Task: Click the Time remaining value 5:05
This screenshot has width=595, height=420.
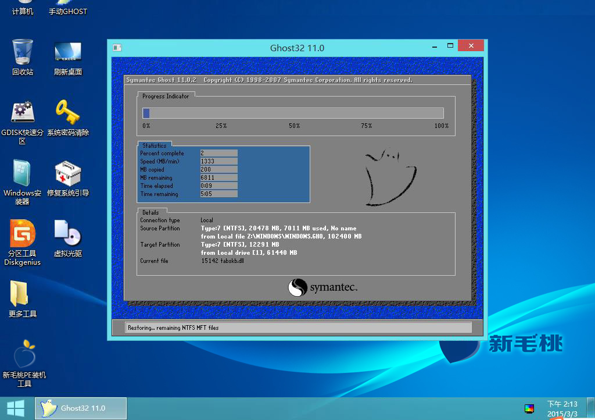Action: pyautogui.click(x=219, y=194)
